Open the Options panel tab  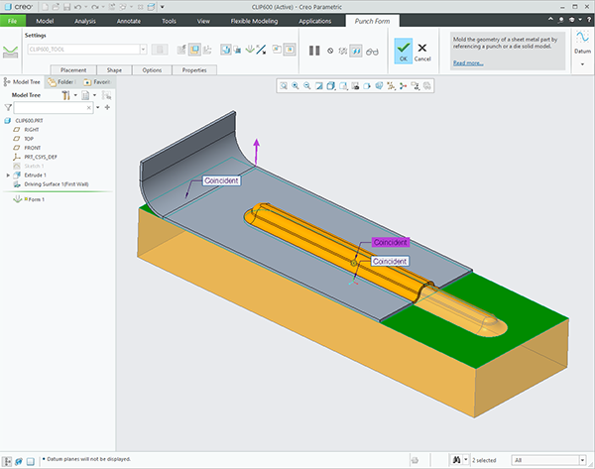[x=152, y=70]
